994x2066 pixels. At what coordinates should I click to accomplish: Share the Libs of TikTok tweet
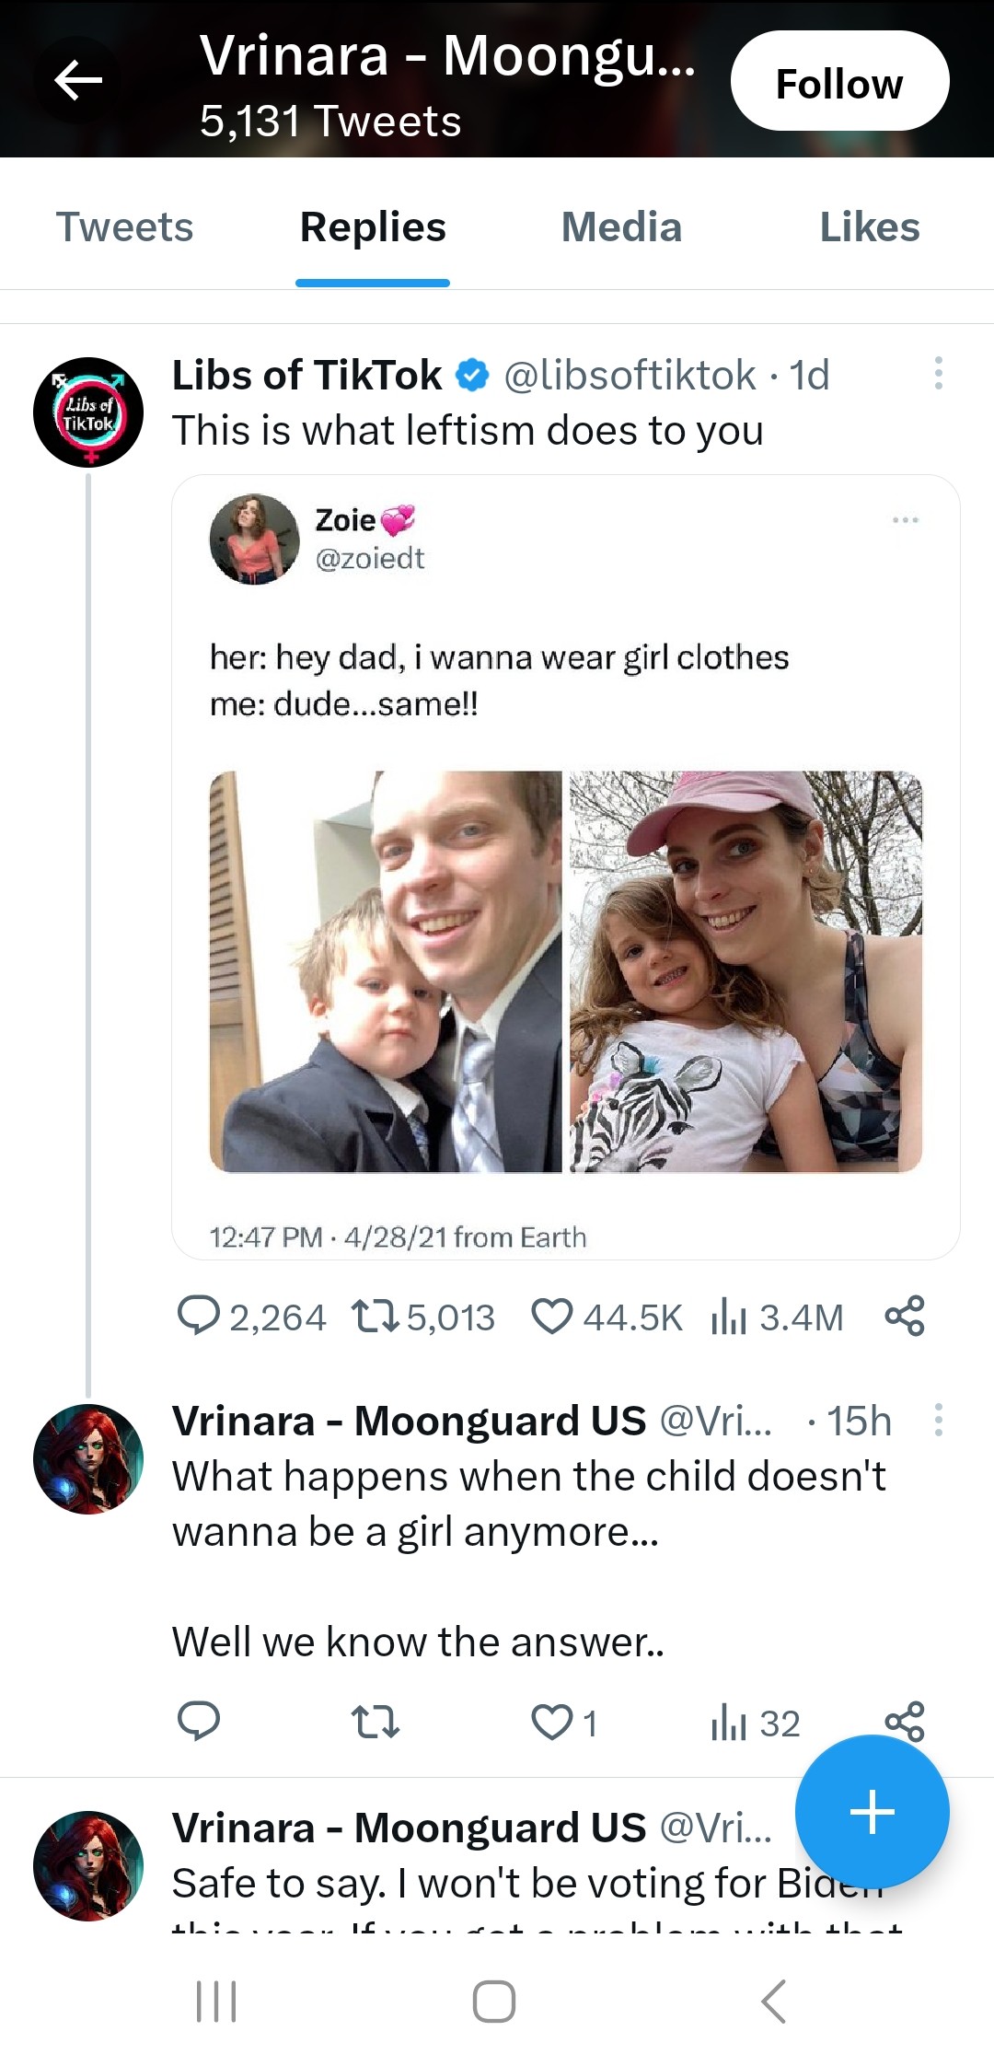click(904, 1316)
